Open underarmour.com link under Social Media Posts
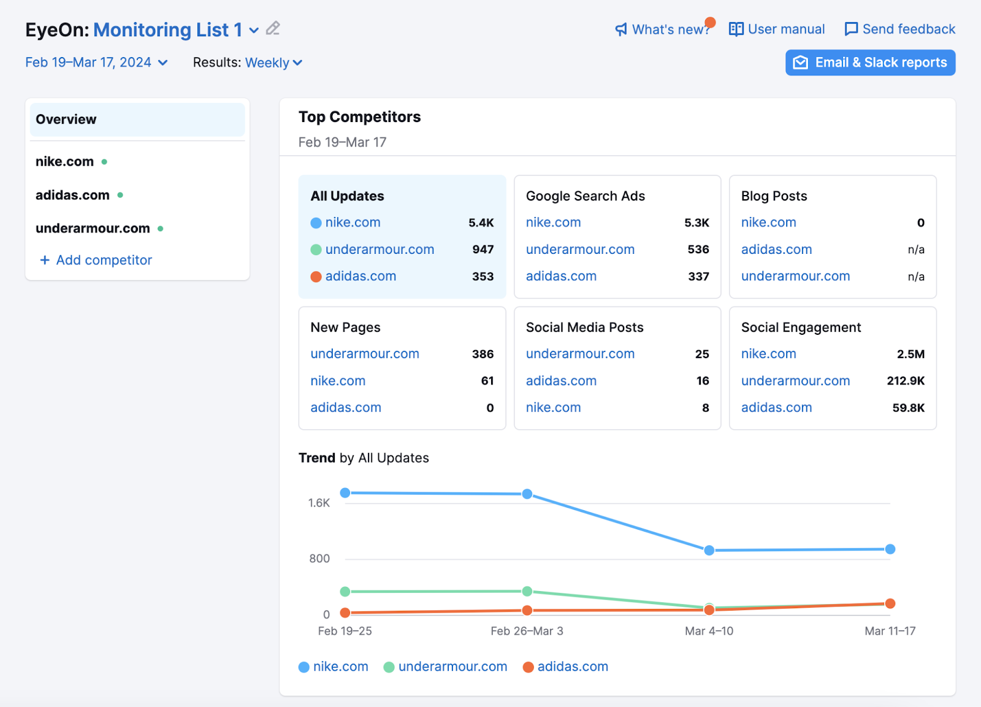This screenshot has width=981, height=707. [x=579, y=354]
